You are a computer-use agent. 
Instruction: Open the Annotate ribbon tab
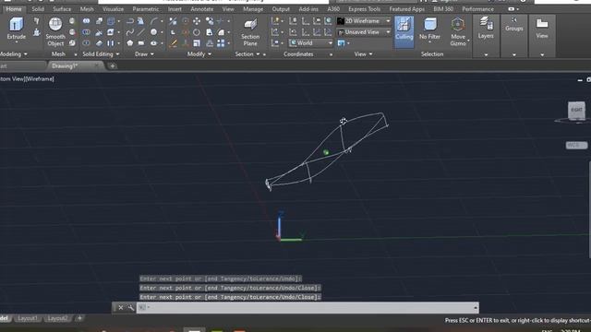(x=202, y=9)
